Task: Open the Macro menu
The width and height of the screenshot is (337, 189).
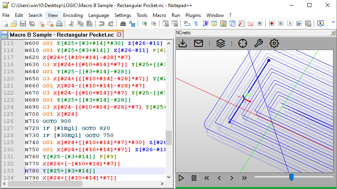Action: (159, 15)
